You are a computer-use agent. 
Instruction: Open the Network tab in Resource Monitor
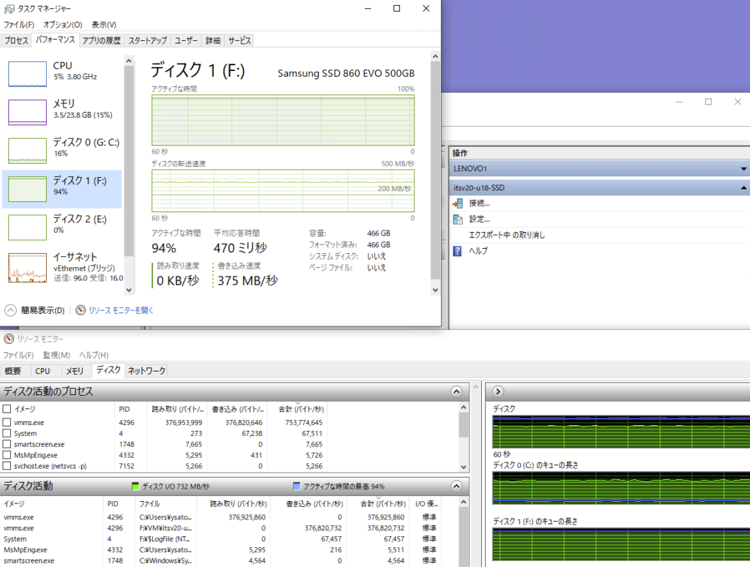coord(146,371)
